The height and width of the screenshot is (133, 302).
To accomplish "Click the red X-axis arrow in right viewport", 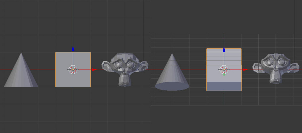I will [245, 70].
